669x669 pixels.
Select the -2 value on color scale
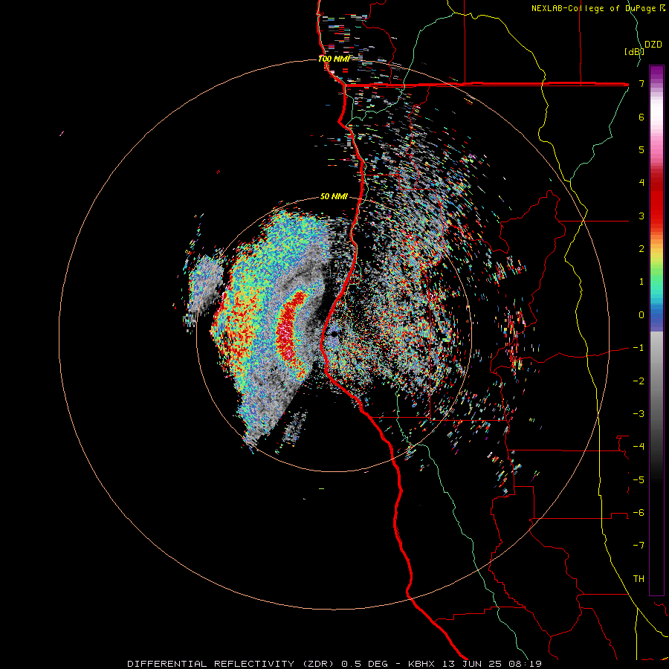click(639, 381)
